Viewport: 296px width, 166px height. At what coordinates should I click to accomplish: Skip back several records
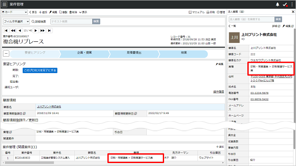[13, 30]
